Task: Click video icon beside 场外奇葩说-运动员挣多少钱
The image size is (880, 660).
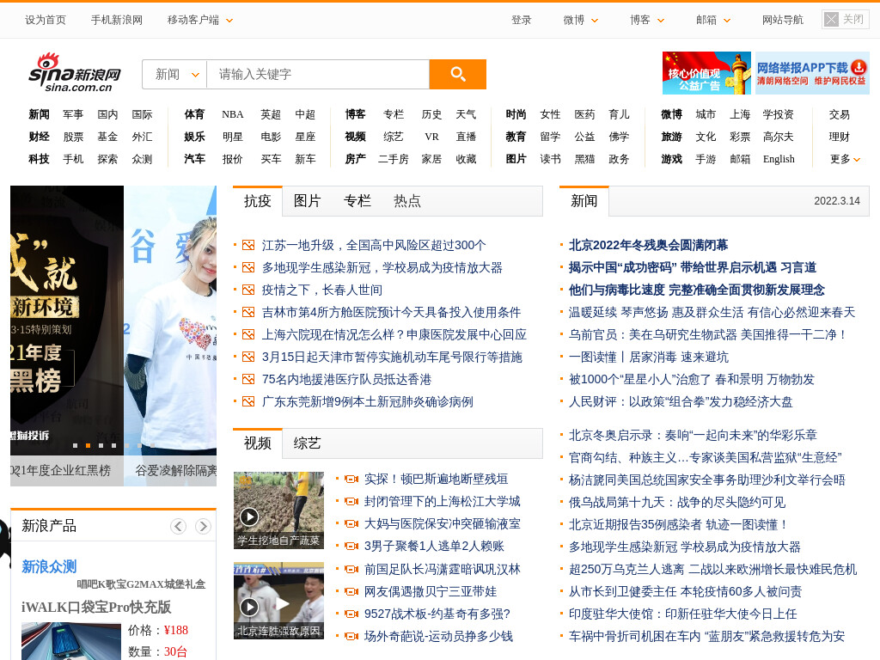Action: click(x=351, y=637)
